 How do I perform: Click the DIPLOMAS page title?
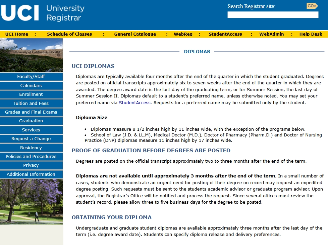[x=197, y=51]
